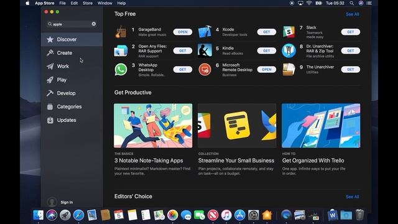
Task: Click the Develop hammer icon in sidebar
Action: pyautogui.click(x=50, y=93)
